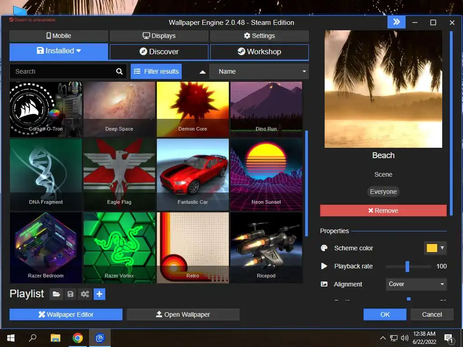The width and height of the screenshot is (463, 347).
Task: Open the Mobile tab
Action: pyautogui.click(x=59, y=36)
